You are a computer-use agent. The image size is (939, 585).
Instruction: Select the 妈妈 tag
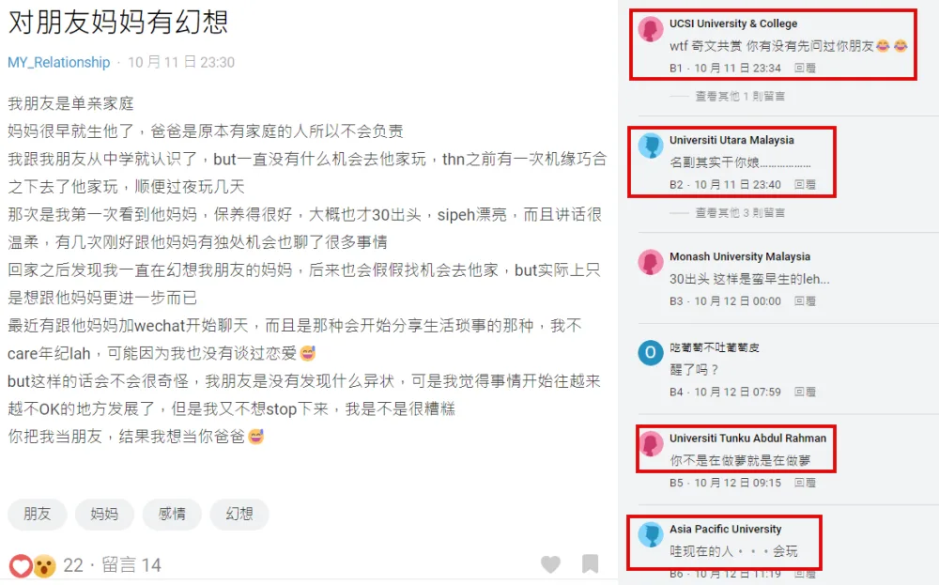104,514
